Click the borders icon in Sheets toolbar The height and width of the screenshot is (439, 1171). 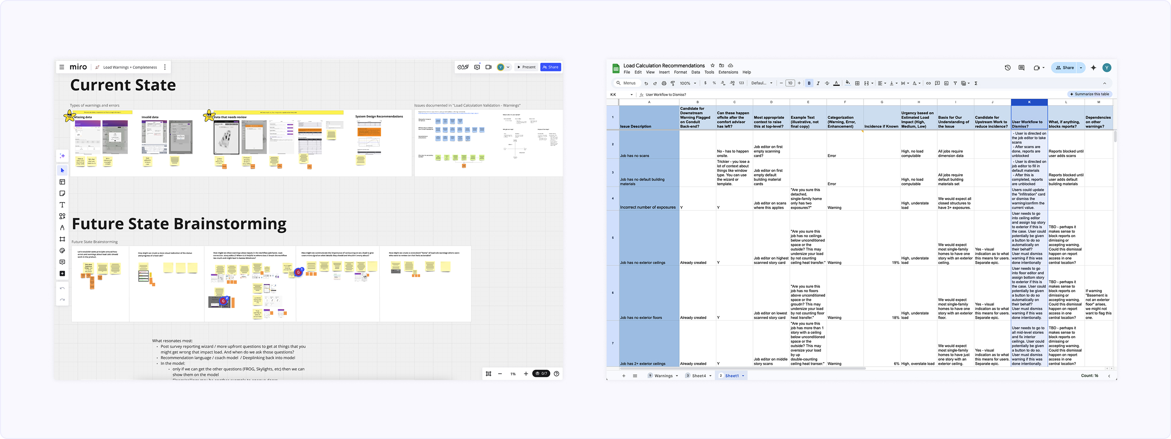point(857,83)
